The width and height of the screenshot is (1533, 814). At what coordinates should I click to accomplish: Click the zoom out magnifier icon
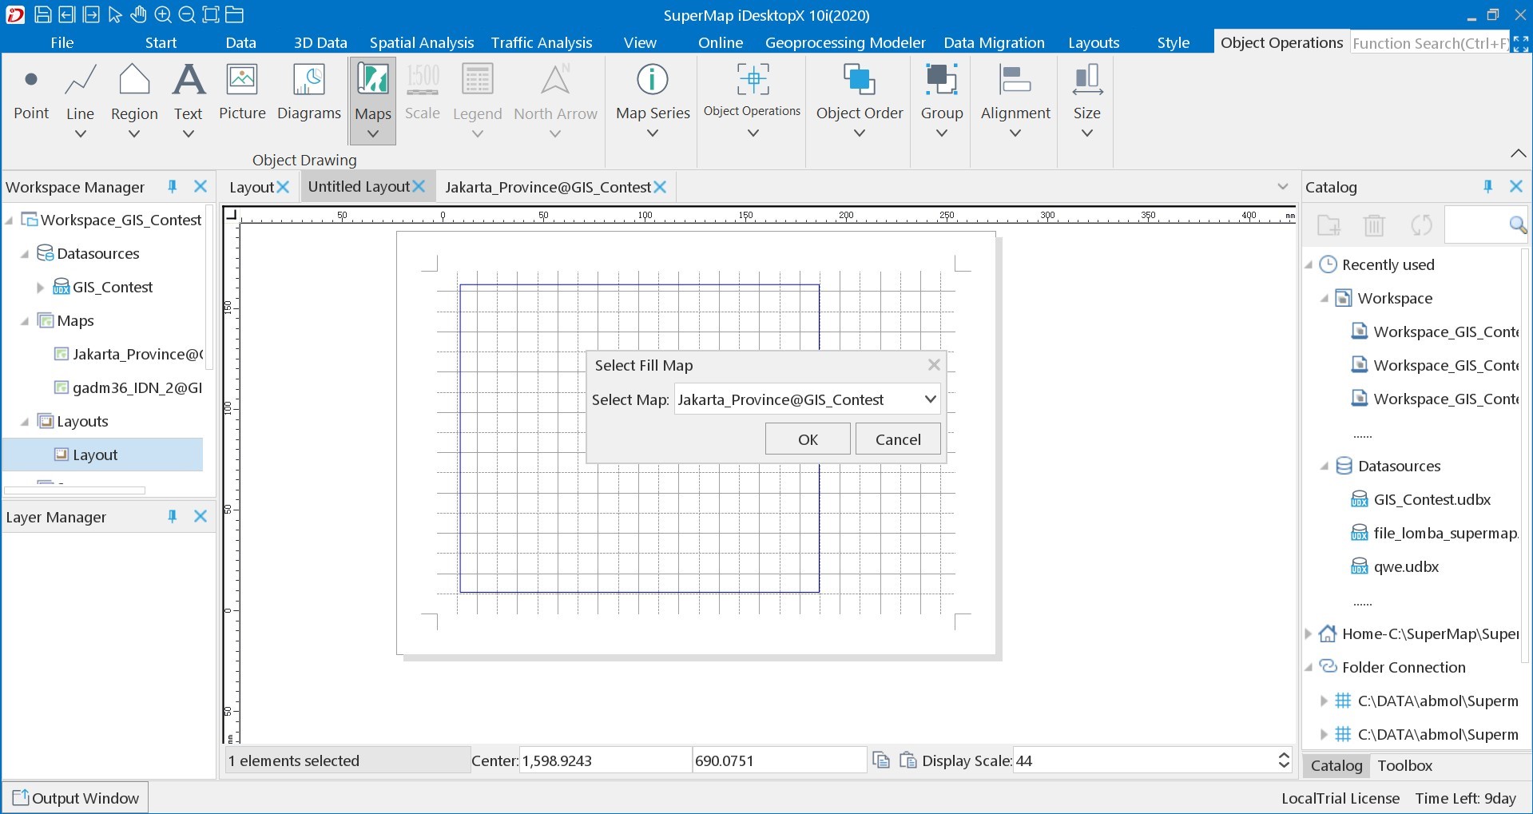187,14
